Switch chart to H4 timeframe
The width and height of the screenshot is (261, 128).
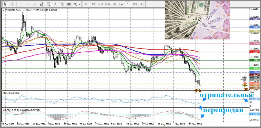coord(121,4)
